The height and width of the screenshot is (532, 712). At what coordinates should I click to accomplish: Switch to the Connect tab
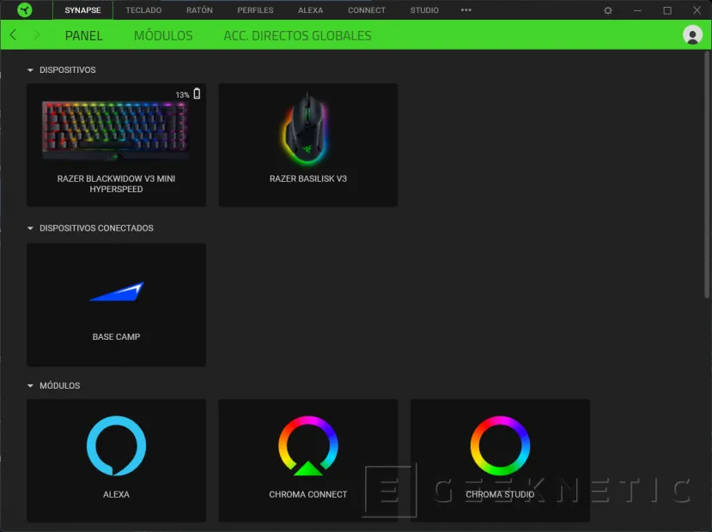pos(367,10)
